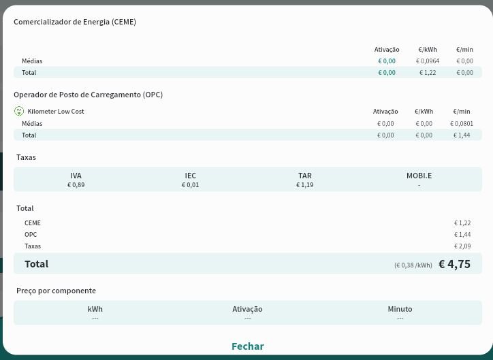Screen dimensions: 493x360
Task: Click the CEME Médias row label
Action: [x=32, y=61]
